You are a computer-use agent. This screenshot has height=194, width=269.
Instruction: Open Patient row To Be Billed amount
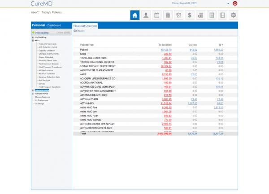click(x=166, y=50)
